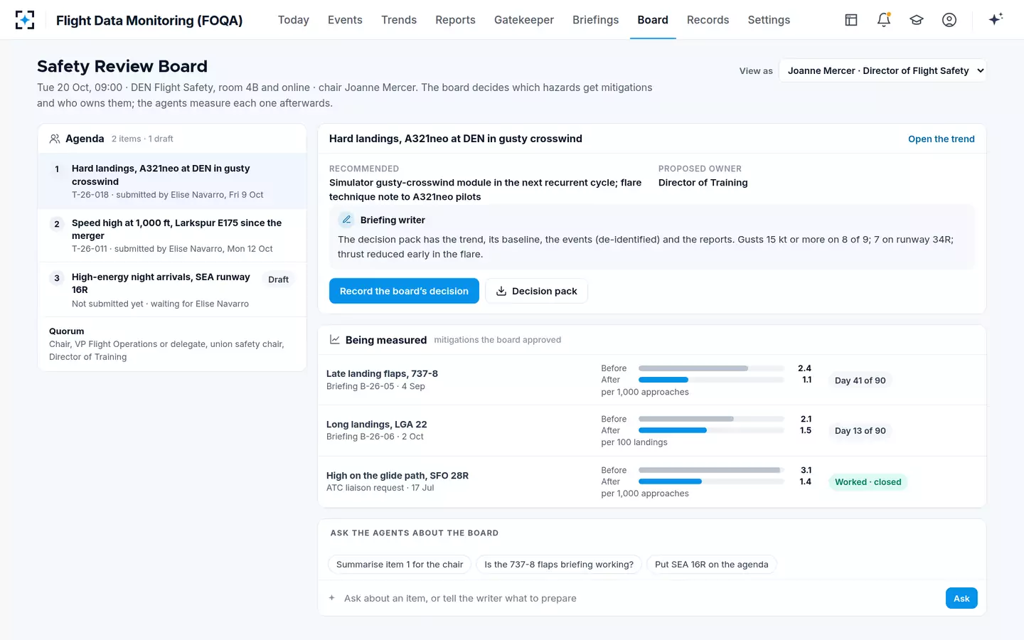Focus the 'Ask about an item' input field

coord(640,598)
